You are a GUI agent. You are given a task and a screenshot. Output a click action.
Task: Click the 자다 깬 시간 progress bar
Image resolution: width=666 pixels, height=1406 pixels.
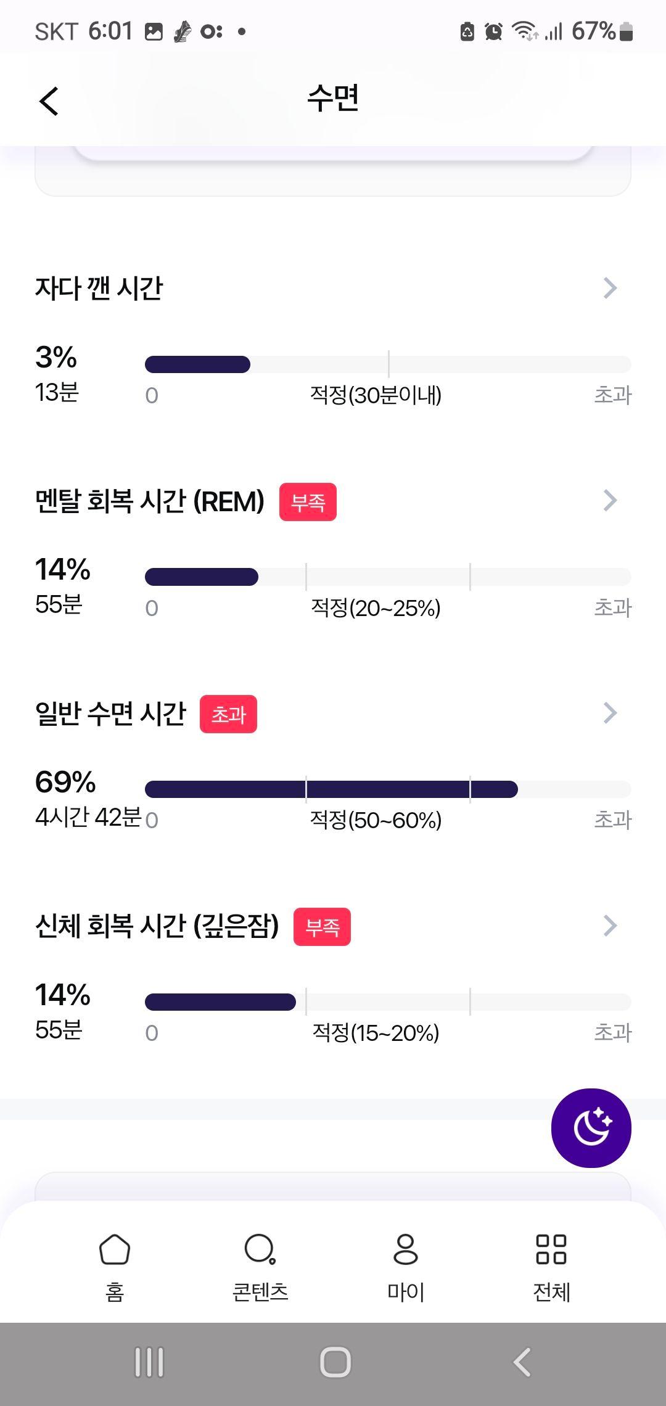click(388, 364)
